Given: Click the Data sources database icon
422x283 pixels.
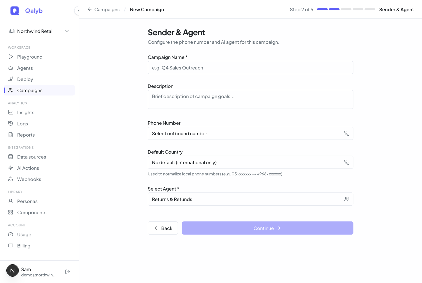Looking at the screenshot, I should pyautogui.click(x=11, y=157).
